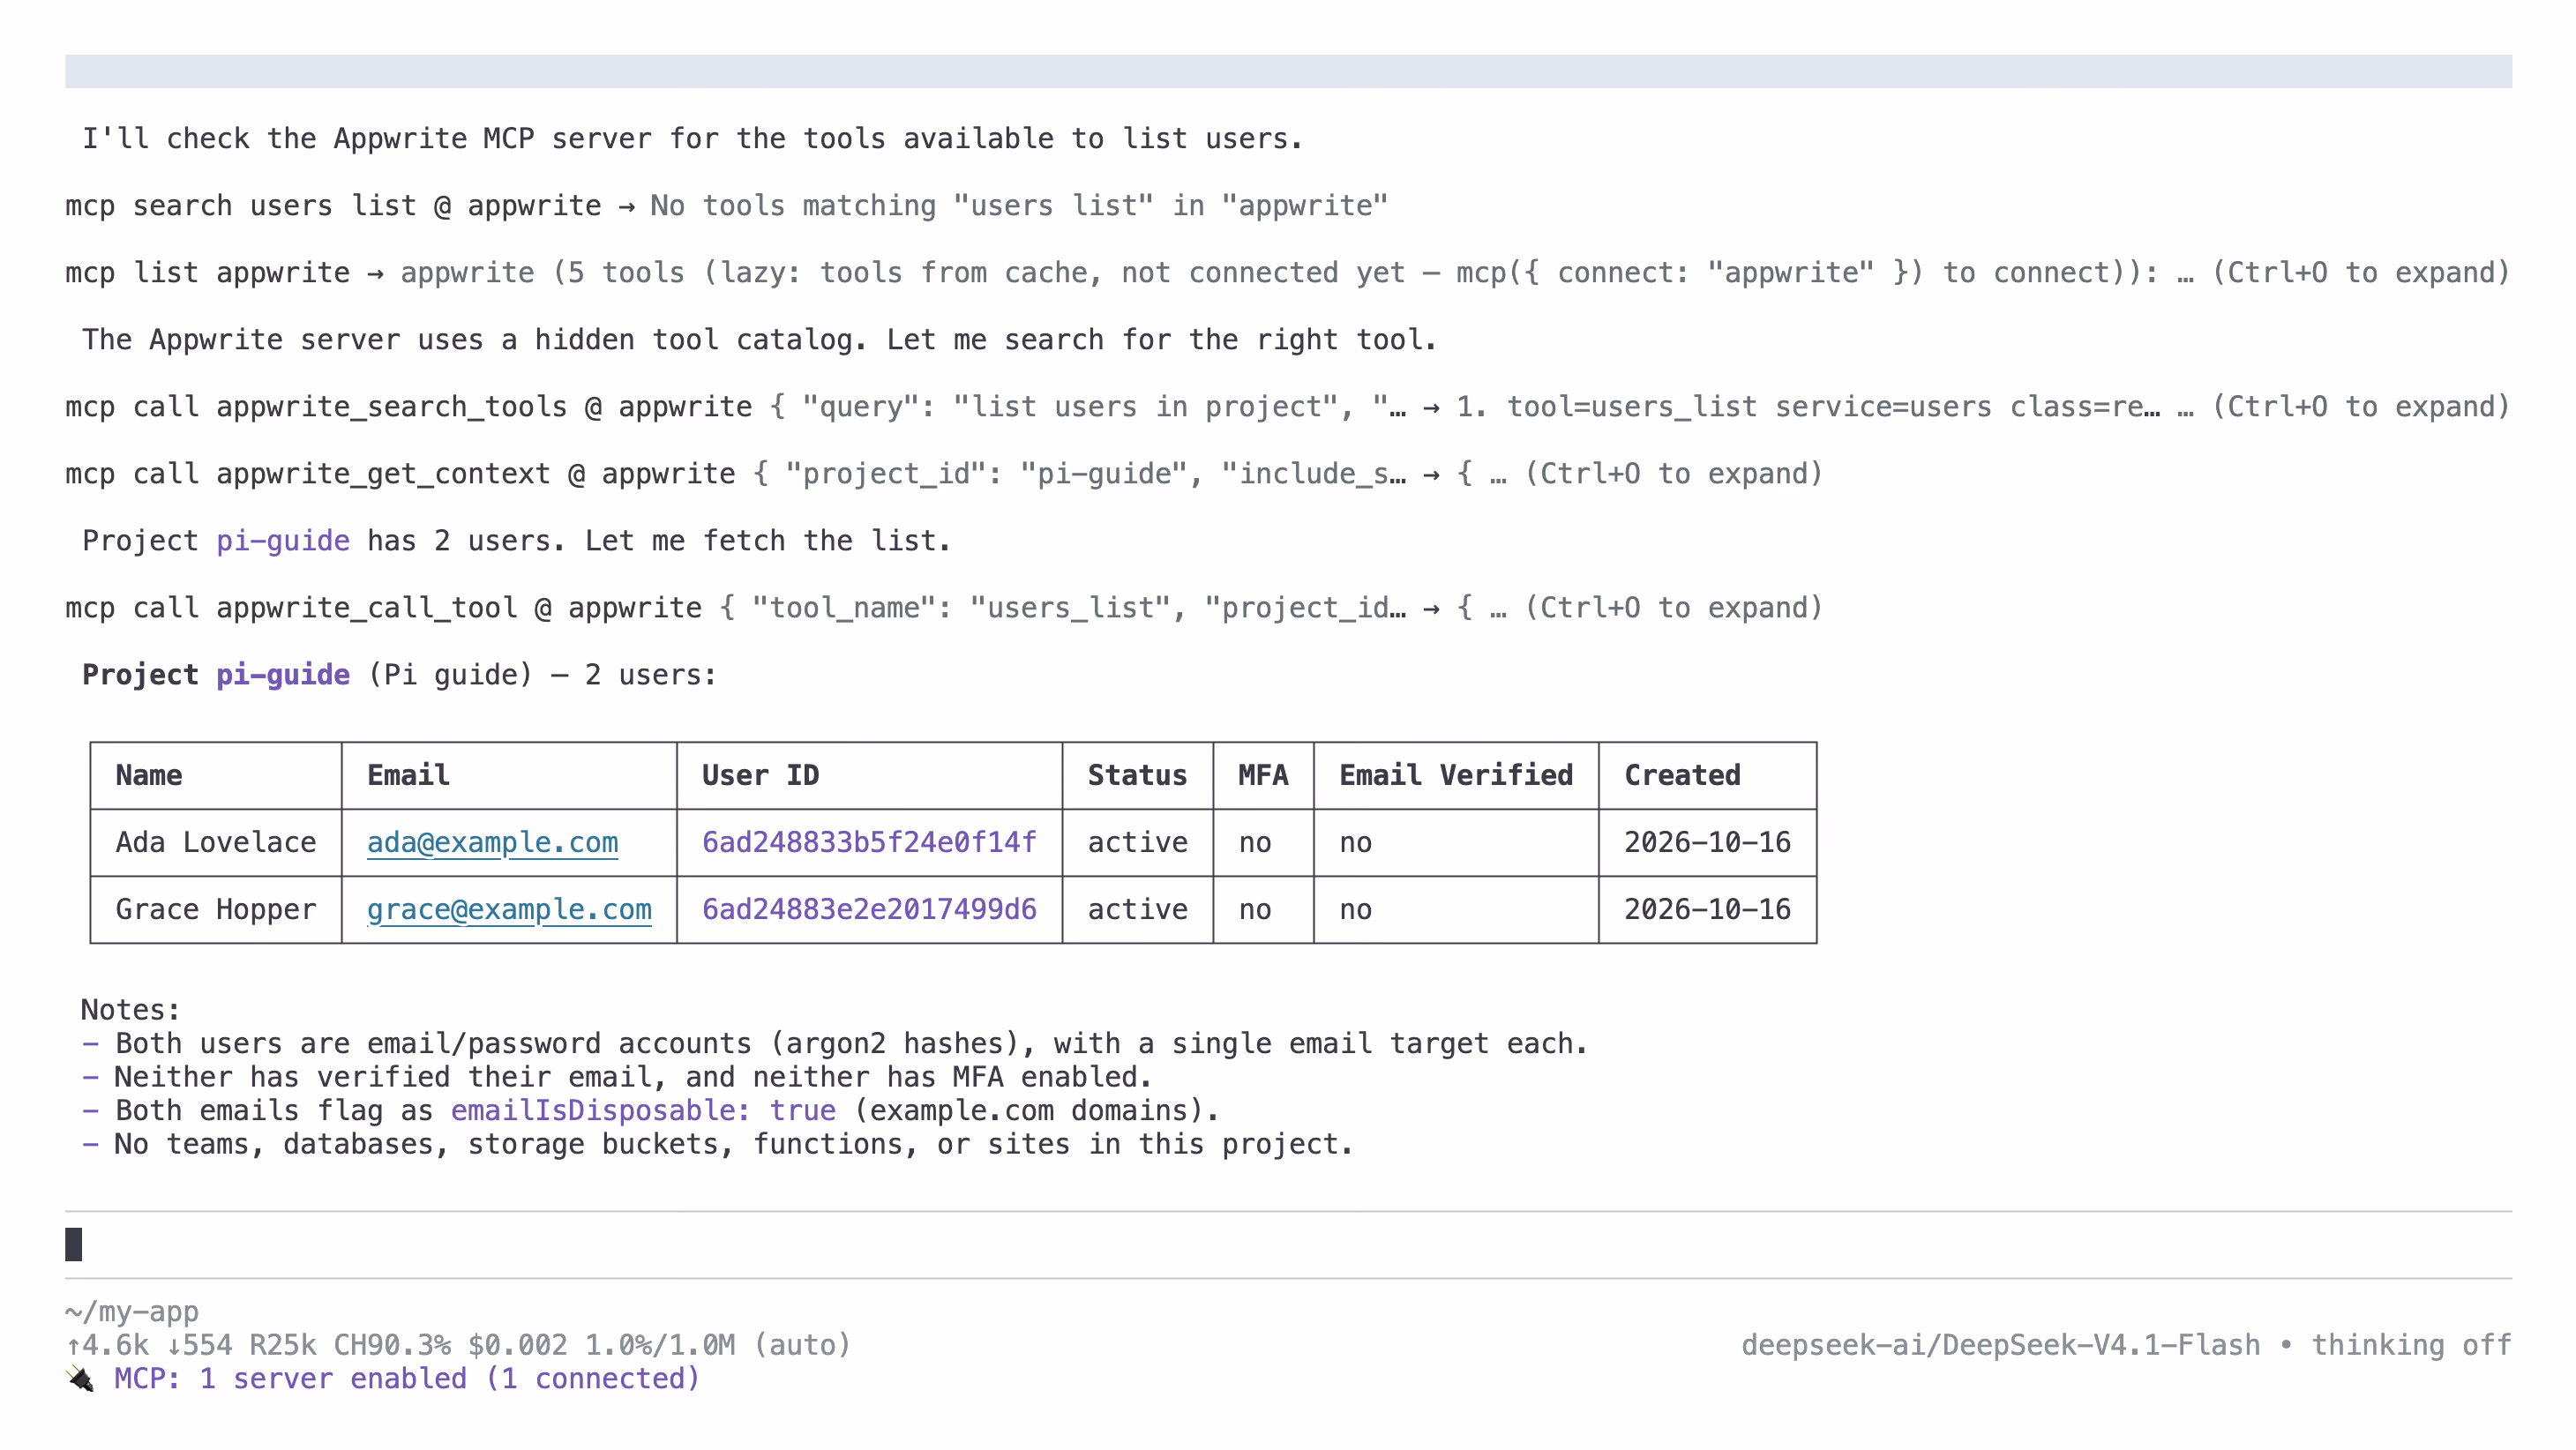The image size is (2576, 1450).
Task: Click user ID 6ad24883e2e2017499d6
Action: point(869,909)
